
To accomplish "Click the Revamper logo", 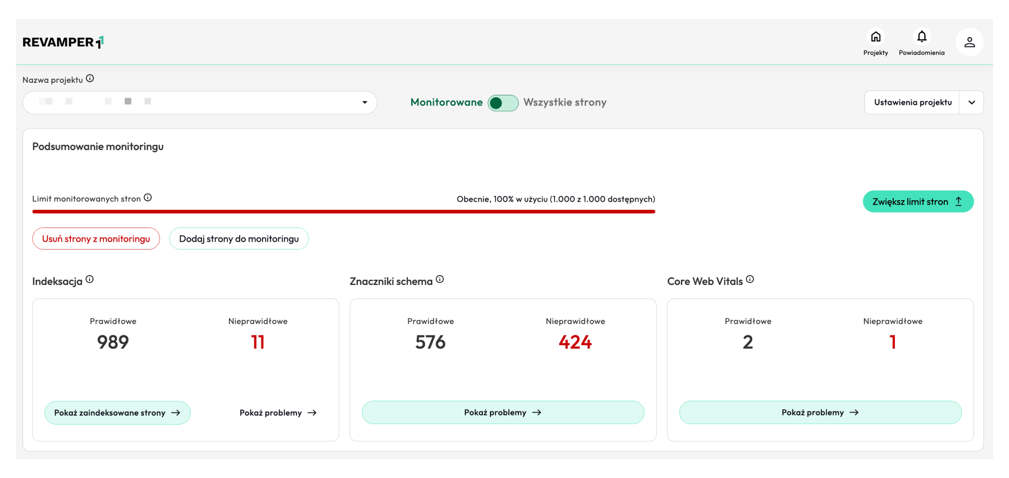I will click(x=63, y=42).
